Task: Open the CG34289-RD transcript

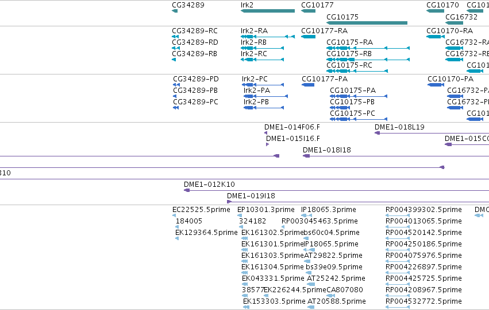Action: tap(195, 42)
